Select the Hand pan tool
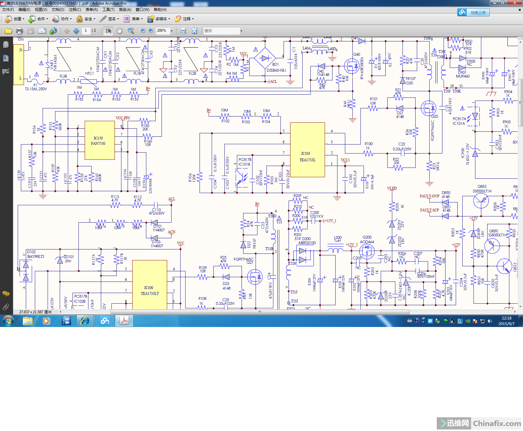Image resolution: width=523 pixels, height=431 pixels. (119, 31)
